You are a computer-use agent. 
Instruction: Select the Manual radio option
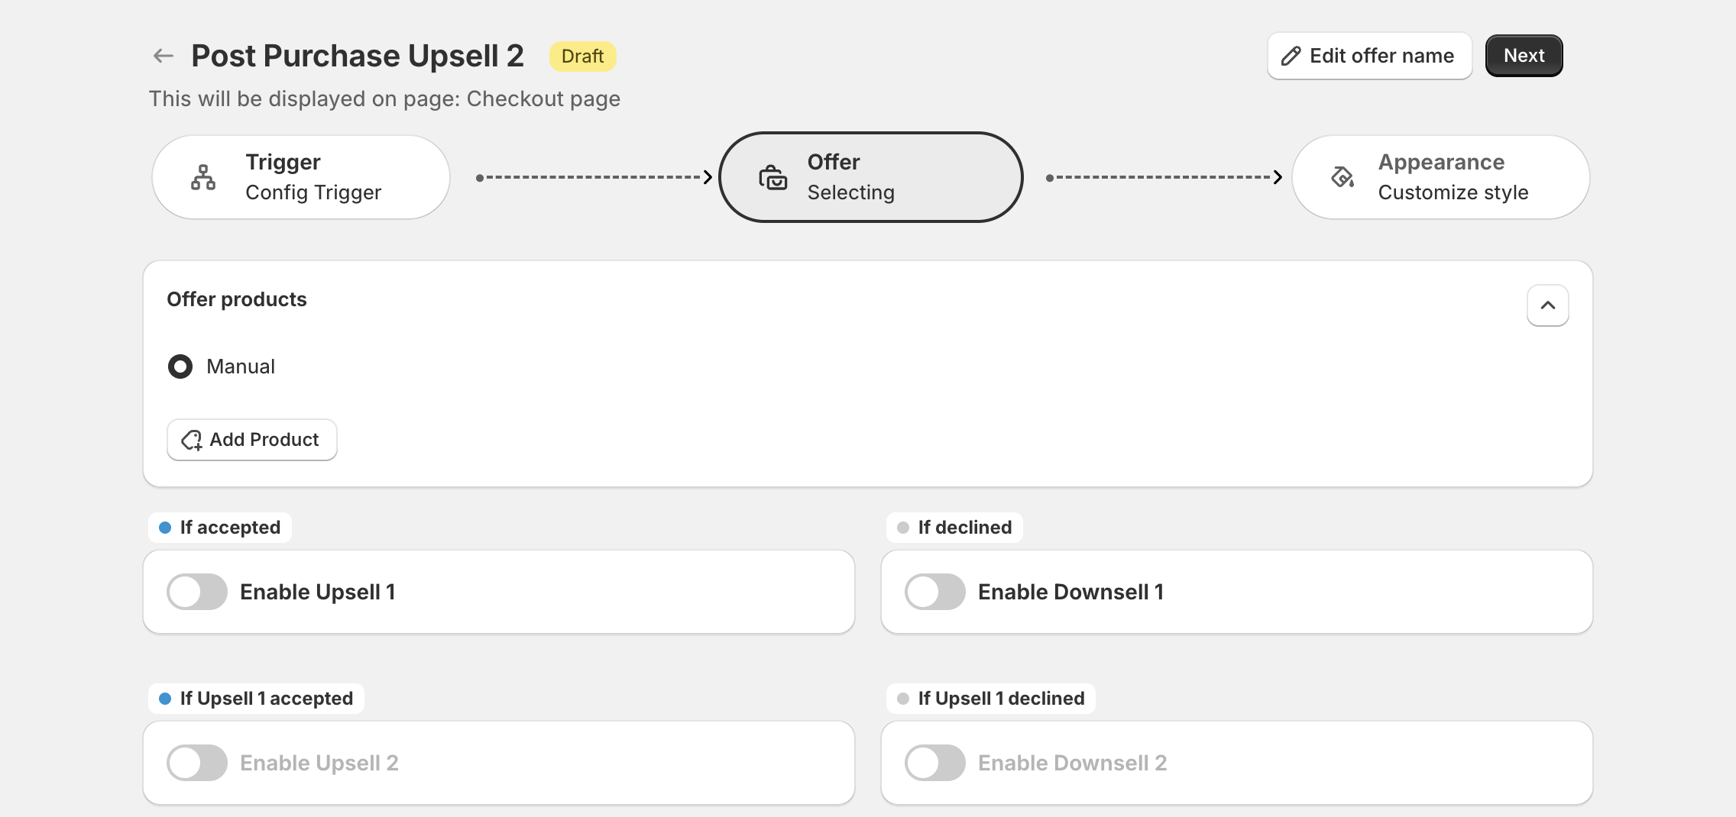[180, 367]
